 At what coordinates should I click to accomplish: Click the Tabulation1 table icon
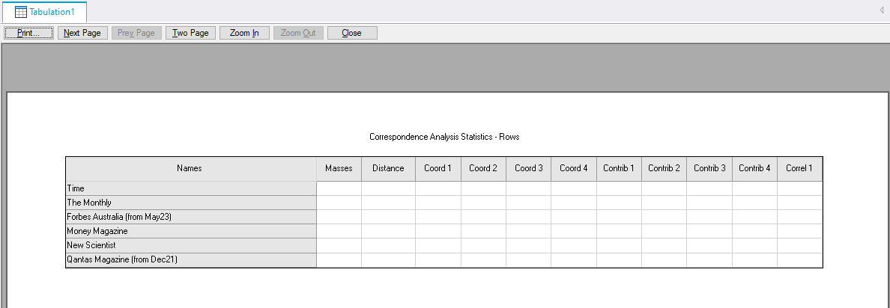click(x=21, y=12)
